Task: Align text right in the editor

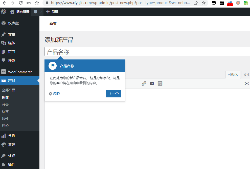Action: (136, 83)
